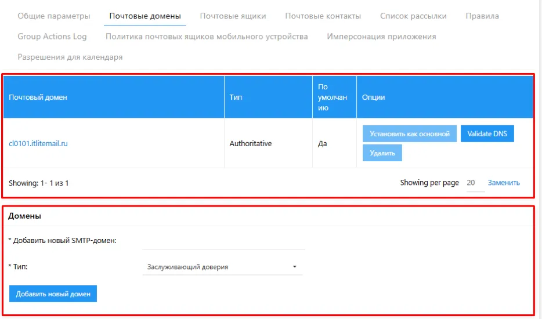Open the cl0101.itlitemail.ru domain link

38,143
